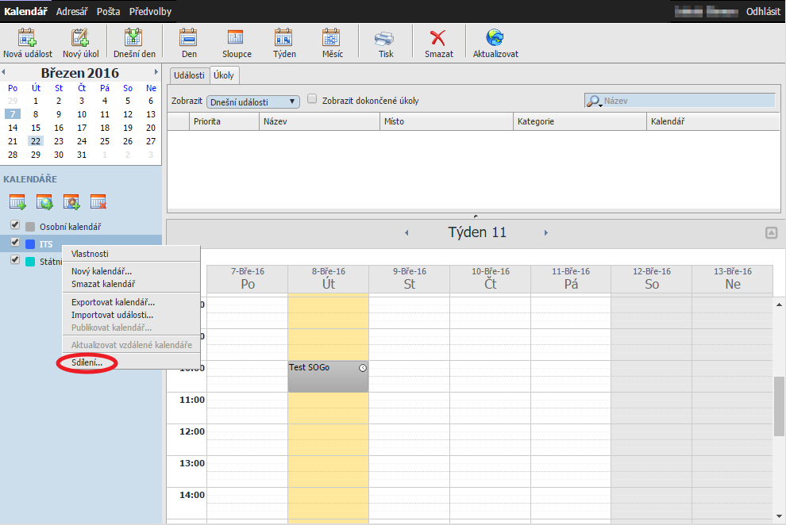Viewport: 786px width, 525px height.
Task: Toggle ITS calendar checkbox
Action: [x=15, y=243]
